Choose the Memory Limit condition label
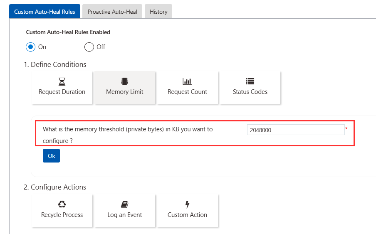Viewport: 376px width, 234px height. (x=124, y=92)
